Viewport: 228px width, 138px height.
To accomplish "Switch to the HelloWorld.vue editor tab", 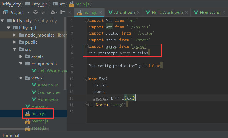I will coord(167,12).
